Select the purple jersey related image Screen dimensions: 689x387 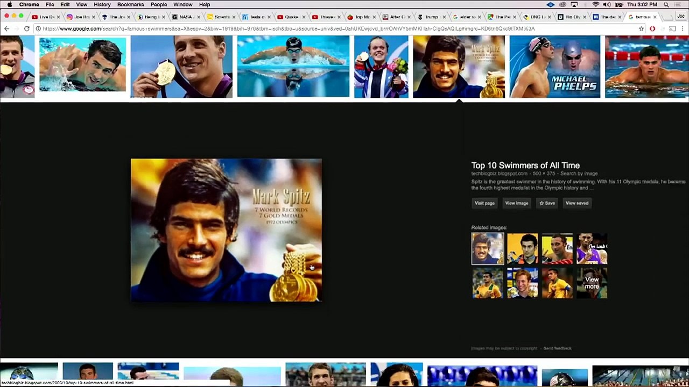click(592, 249)
